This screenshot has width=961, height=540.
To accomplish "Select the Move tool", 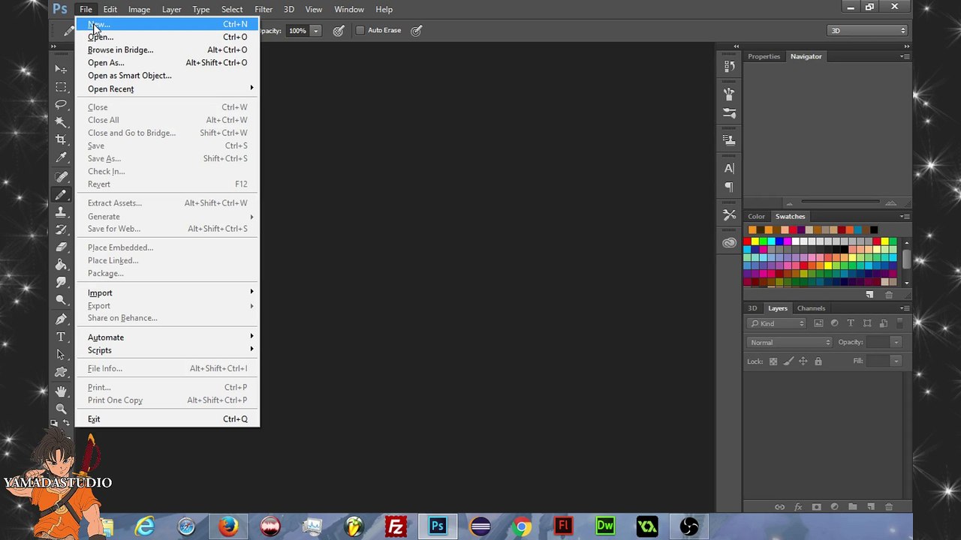I will click(x=61, y=69).
